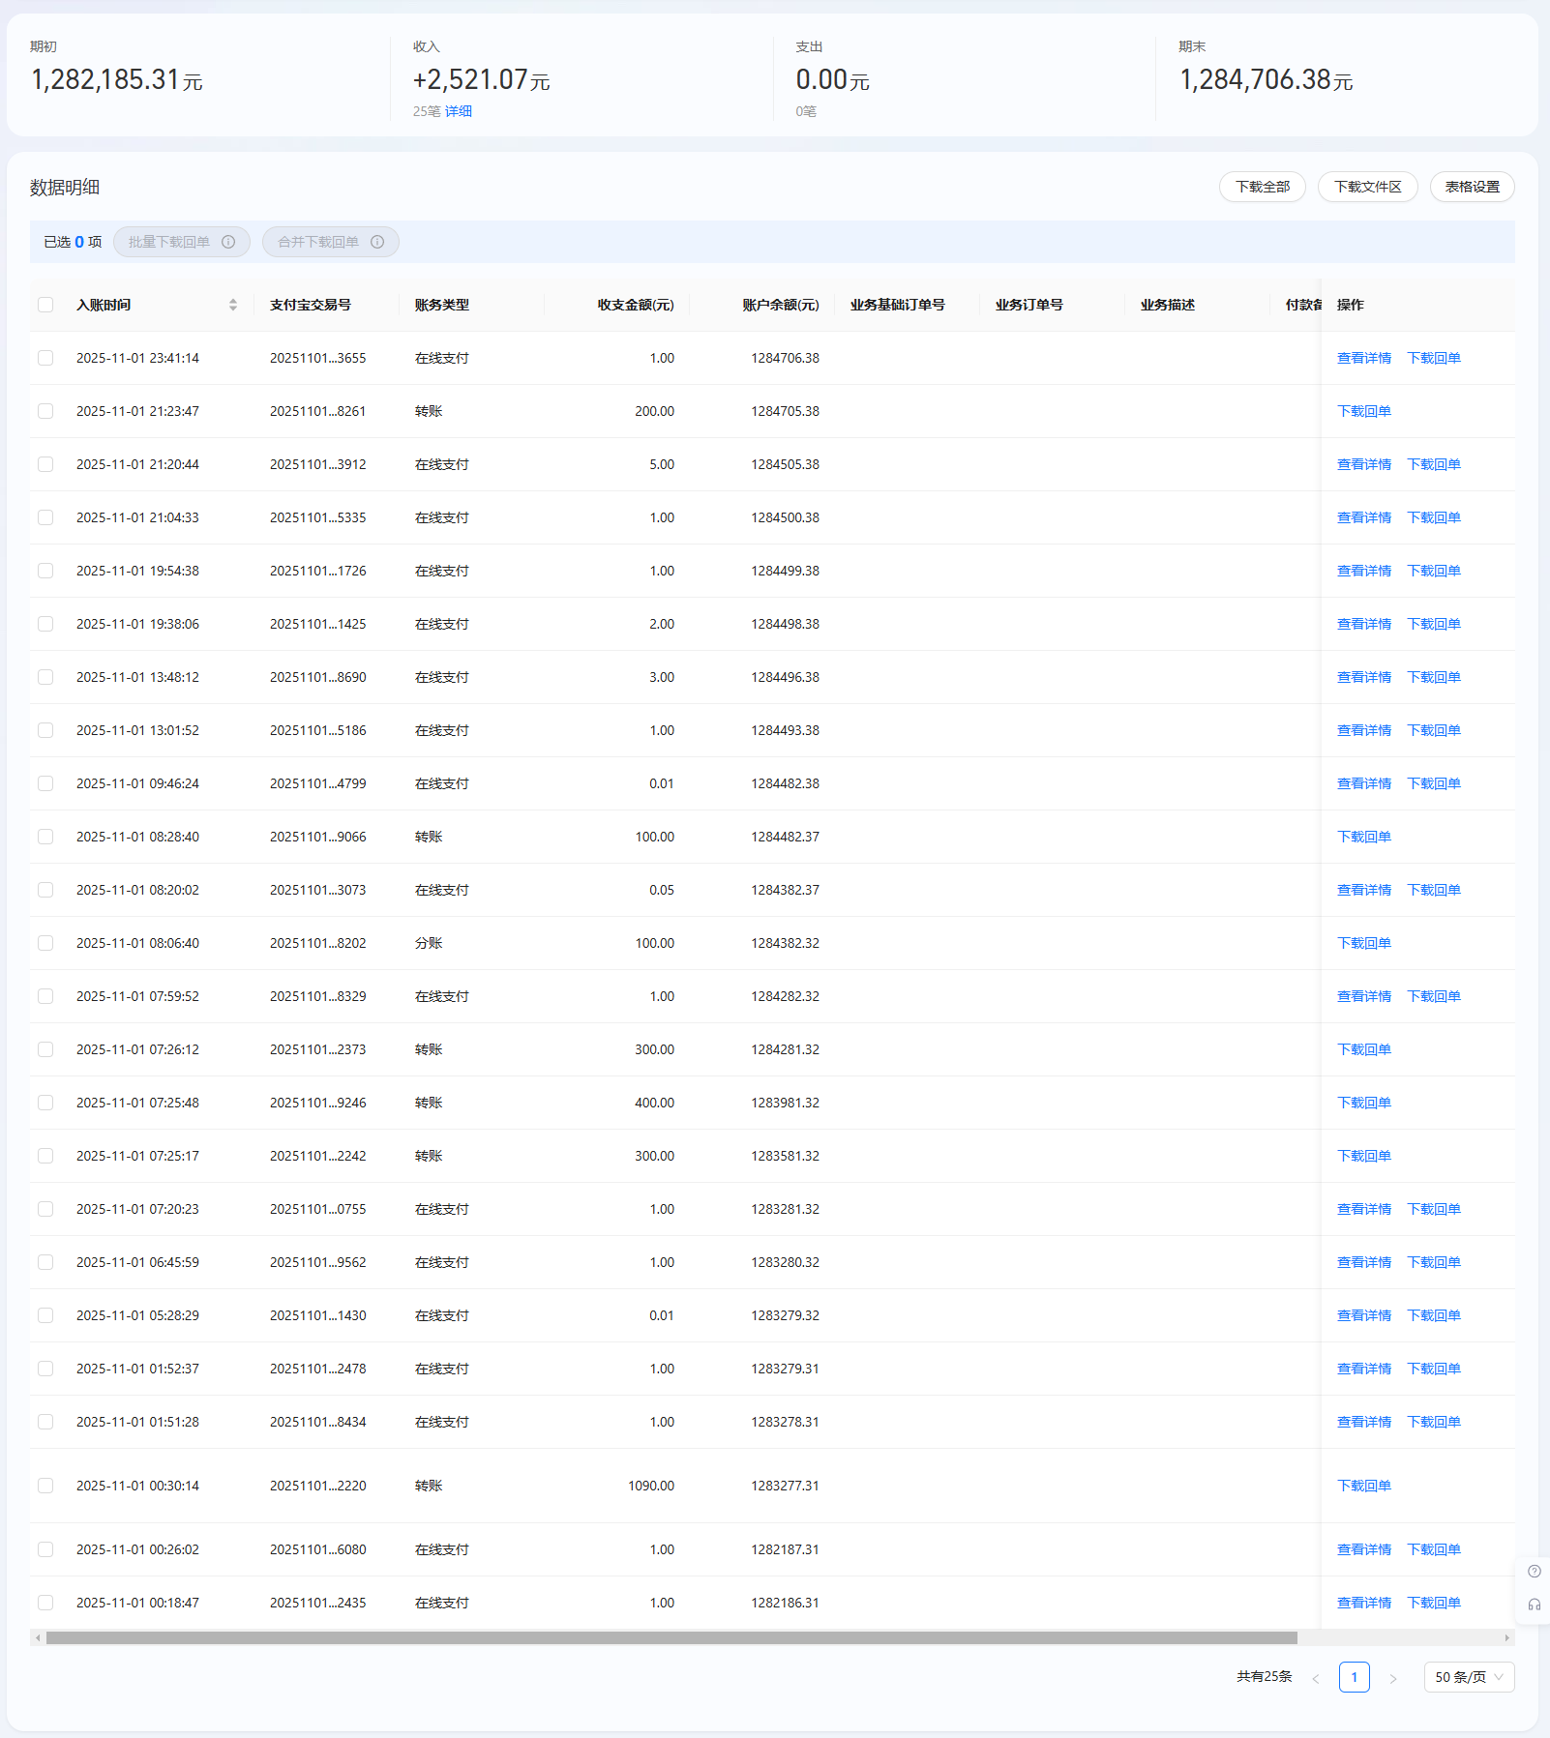Click the sort arrows on 入账时间 column
The height and width of the screenshot is (1738, 1550).
[x=233, y=305]
